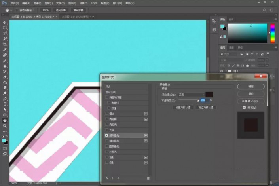Enable 斜面和浮雕 checkbox

[x=106, y=97]
